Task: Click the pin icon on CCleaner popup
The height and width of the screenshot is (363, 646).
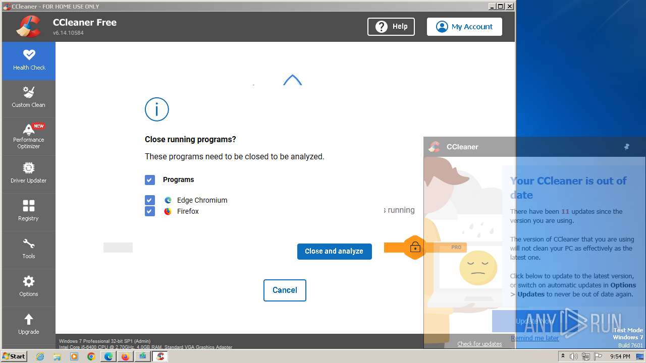Action: 627,147
